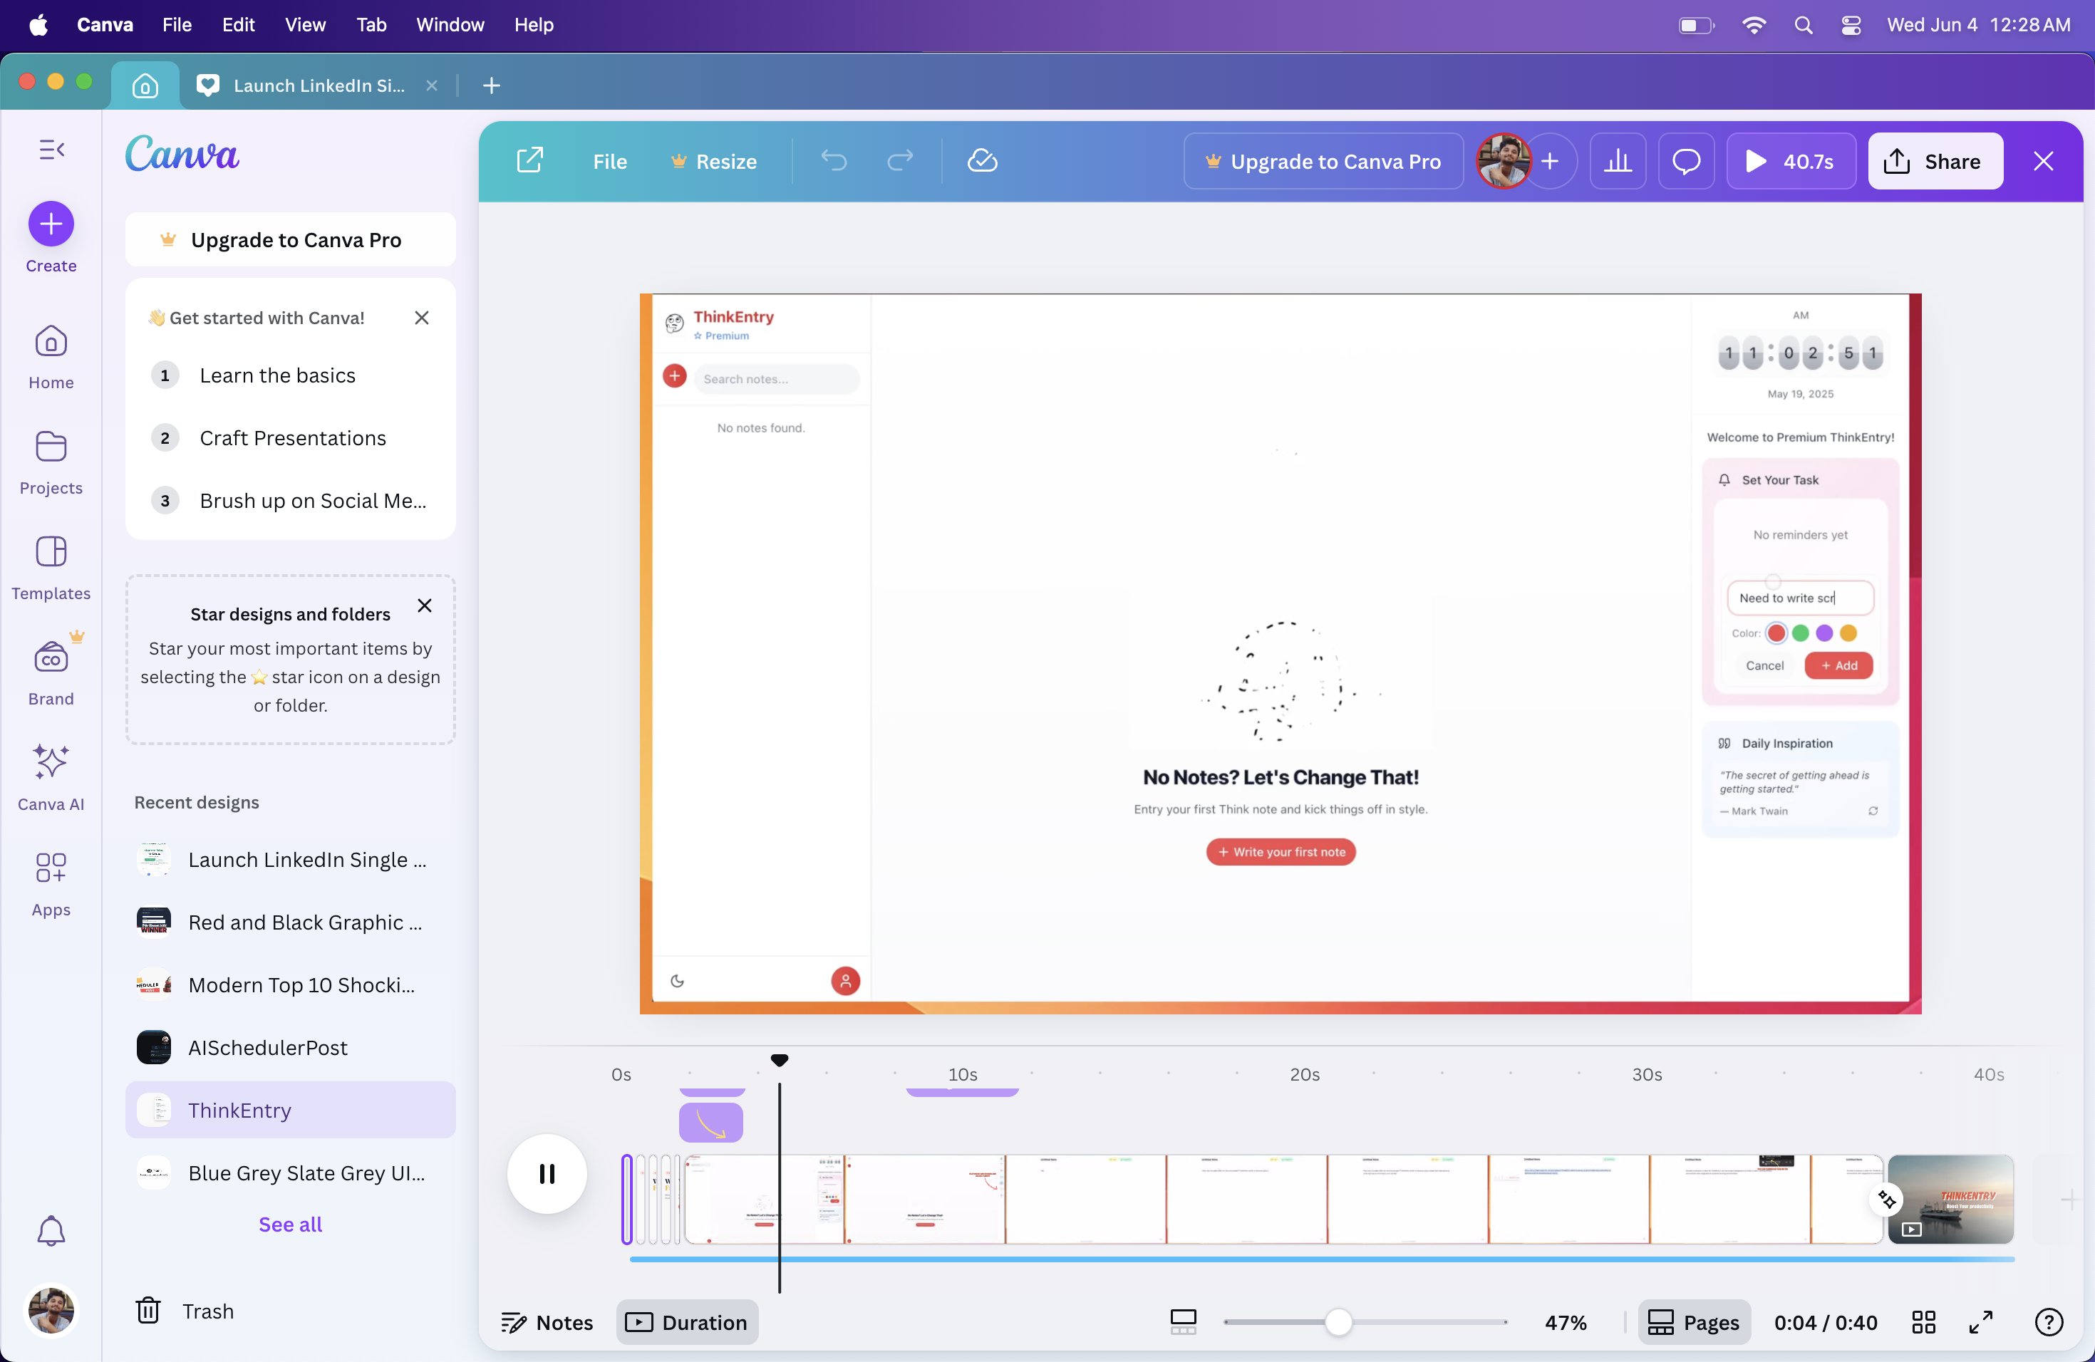Open the Help menu
This screenshot has height=1362, width=2095.
coord(534,25)
